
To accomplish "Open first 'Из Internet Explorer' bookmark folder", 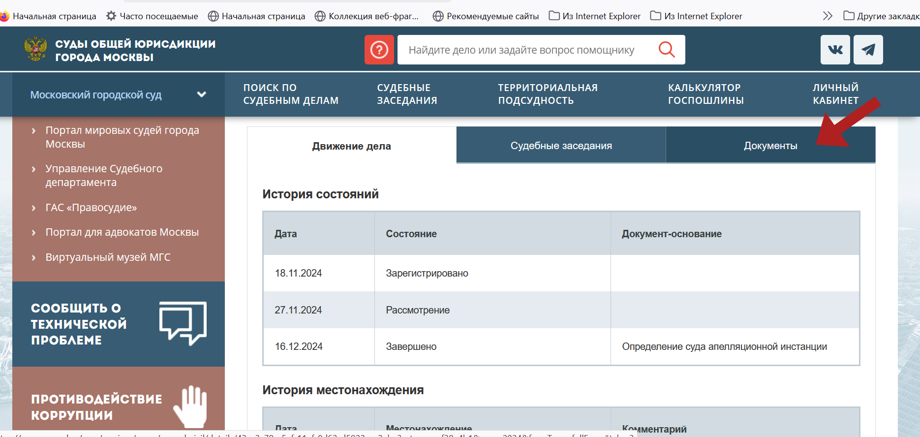I will point(594,16).
